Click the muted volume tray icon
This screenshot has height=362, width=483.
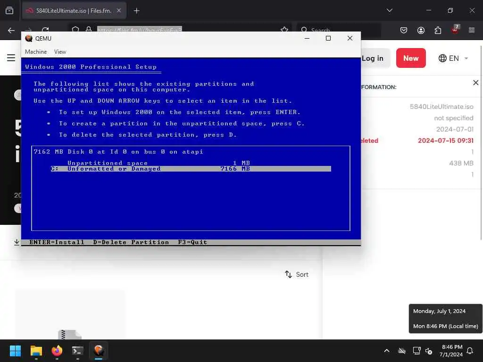429,351
